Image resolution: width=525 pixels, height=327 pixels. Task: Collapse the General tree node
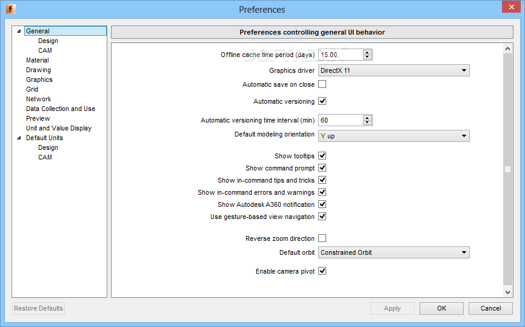pyautogui.click(x=19, y=31)
